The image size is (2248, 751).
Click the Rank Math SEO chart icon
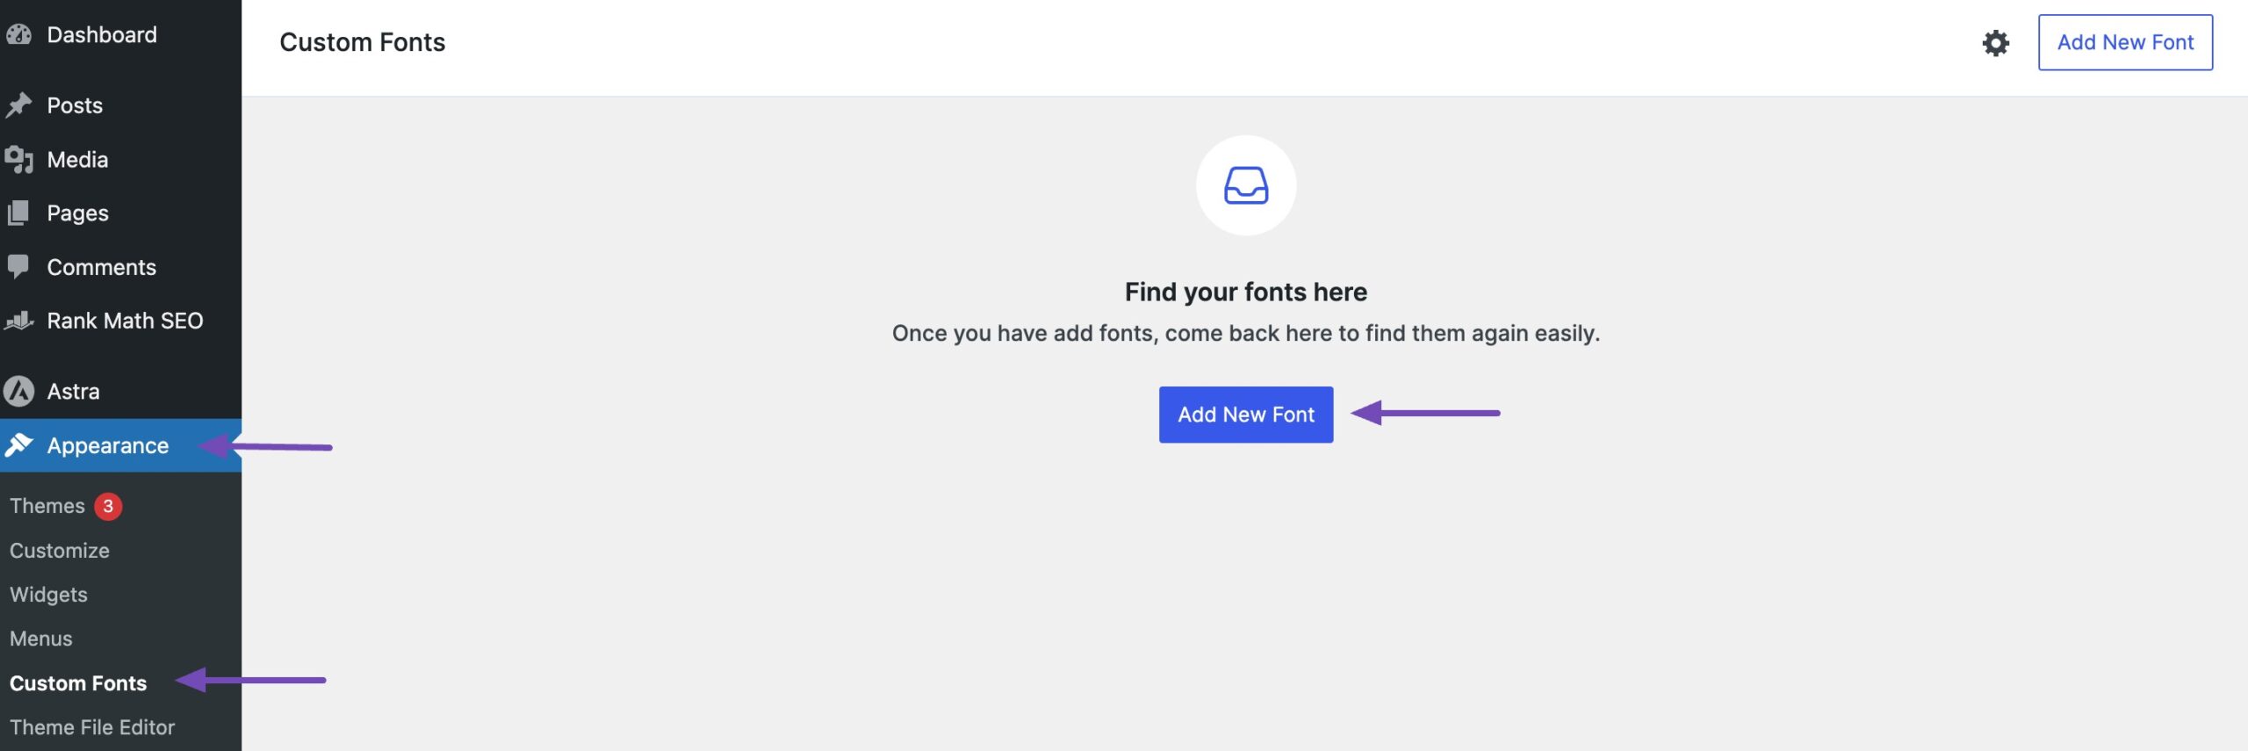click(x=18, y=321)
